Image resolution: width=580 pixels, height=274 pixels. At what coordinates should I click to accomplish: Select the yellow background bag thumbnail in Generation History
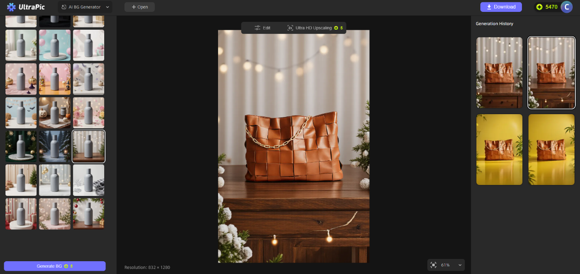click(x=499, y=149)
